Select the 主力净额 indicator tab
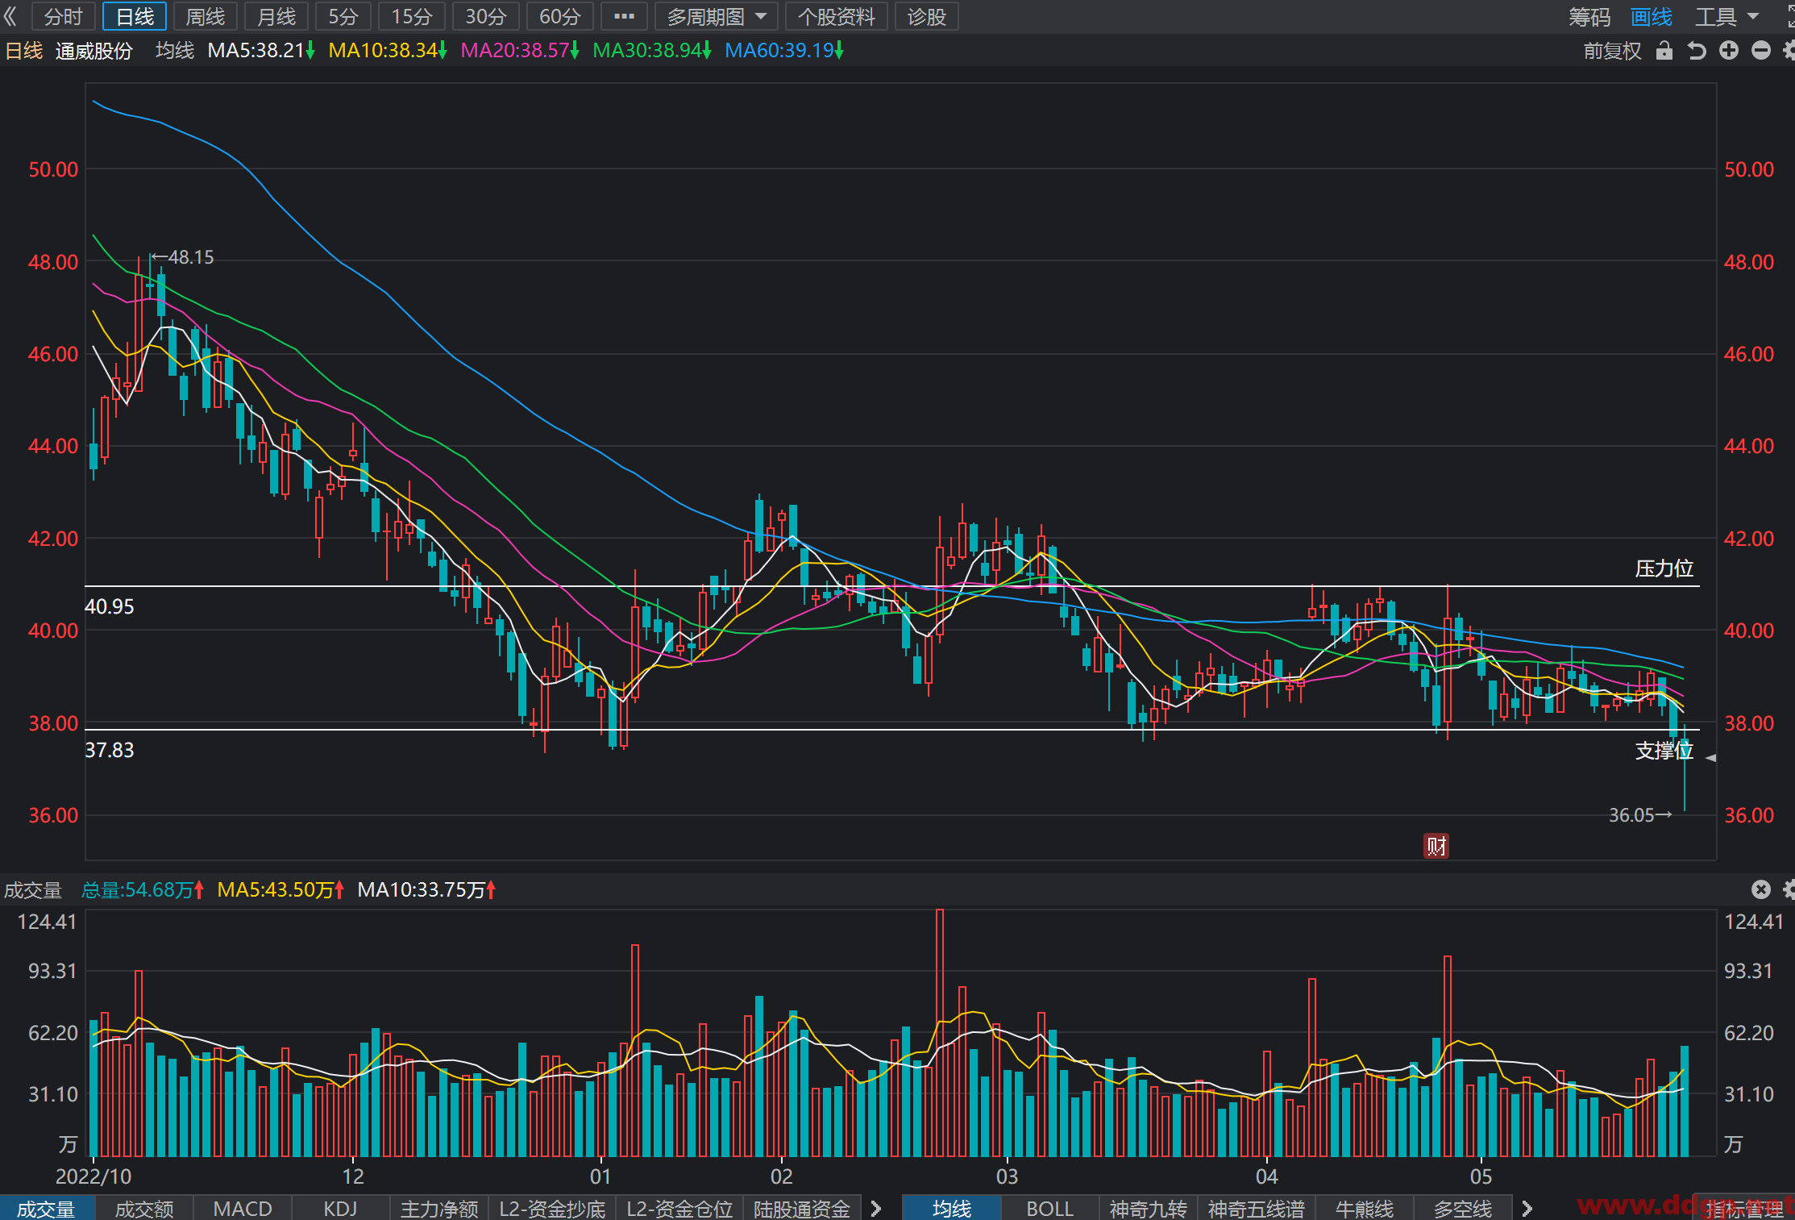 pyautogui.click(x=439, y=1208)
